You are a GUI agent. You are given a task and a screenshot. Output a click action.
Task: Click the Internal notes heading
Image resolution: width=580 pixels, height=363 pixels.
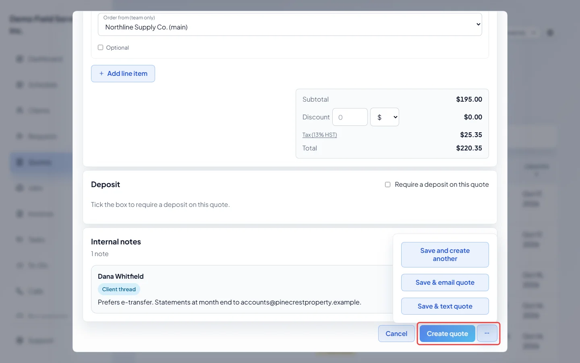click(x=116, y=242)
